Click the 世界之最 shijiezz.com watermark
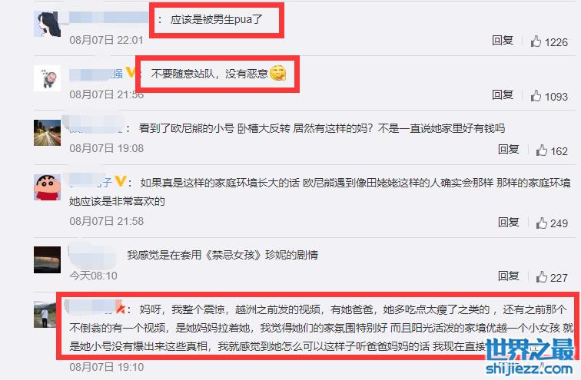Viewport: 581px width, 380px height. pos(530,357)
